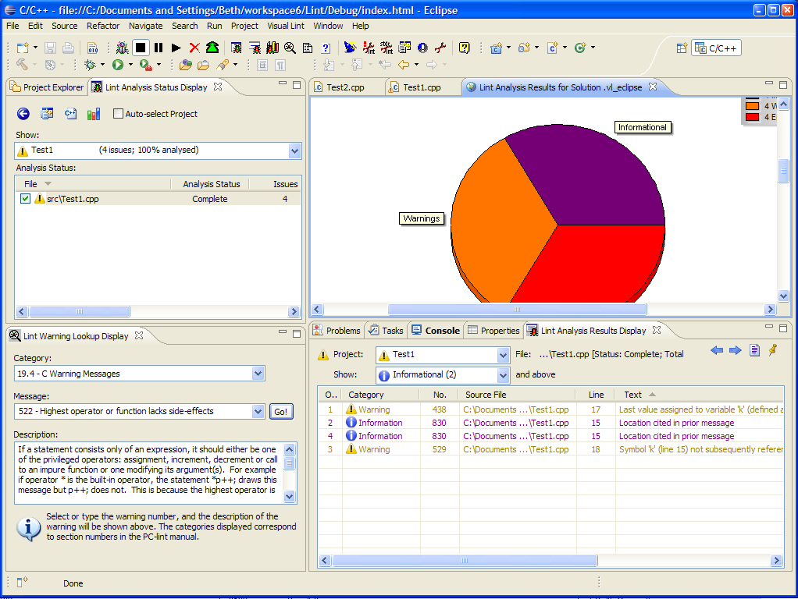Open the Category dropdown for Warning Messages
The height and width of the screenshot is (599, 798).
[258, 374]
